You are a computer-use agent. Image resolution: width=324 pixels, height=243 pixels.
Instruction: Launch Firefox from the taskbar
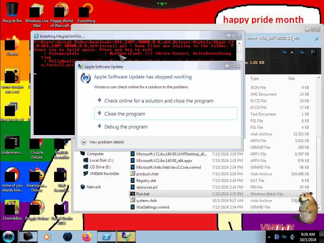pyautogui.click(x=87, y=237)
